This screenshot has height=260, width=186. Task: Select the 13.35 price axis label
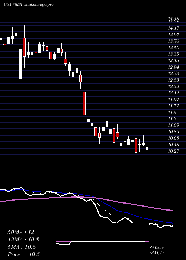[x=174, y=54]
